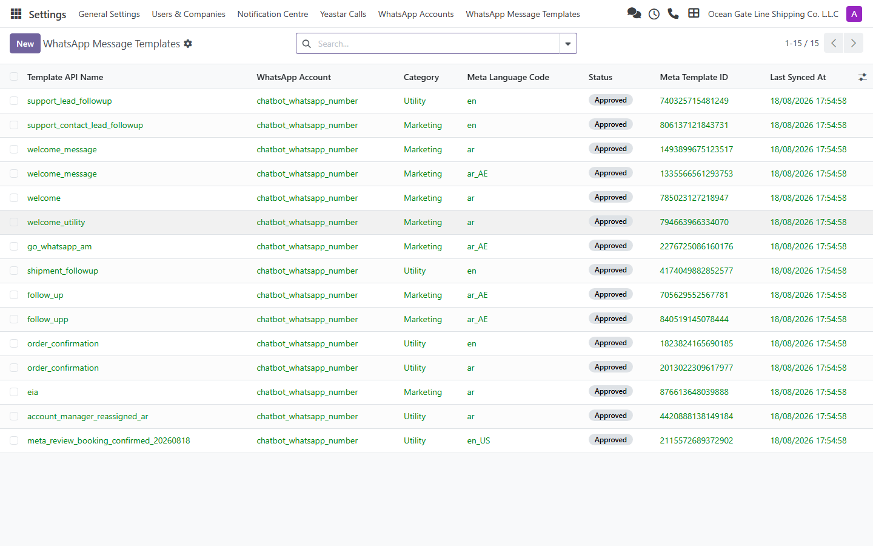
Task: Select the welcome_utility row checkbox
Action: point(14,222)
